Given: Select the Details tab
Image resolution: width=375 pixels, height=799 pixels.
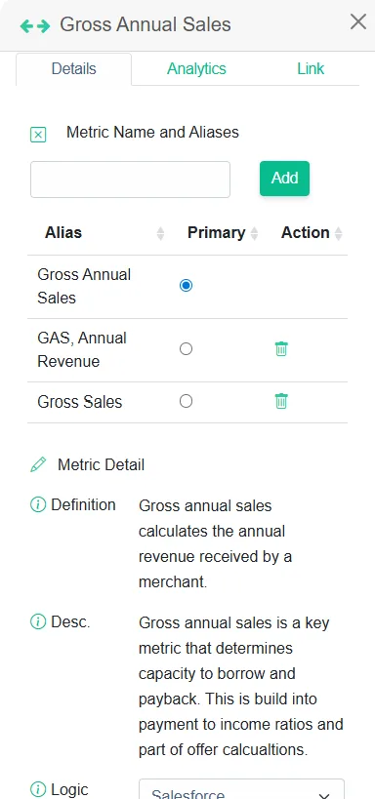Looking at the screenshot, I should [74, 69].
